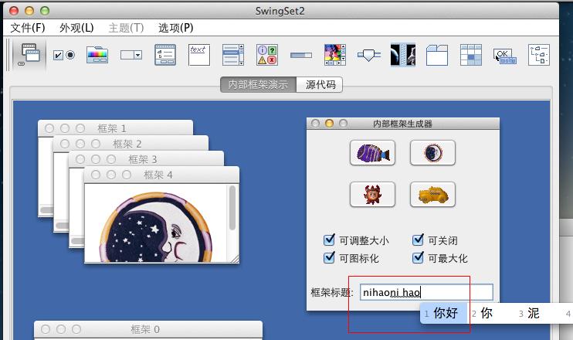Toggle the 可调整大小 checkbox
Screen dimensions: 573x340
pyautogui.click(x=330, y=240)
